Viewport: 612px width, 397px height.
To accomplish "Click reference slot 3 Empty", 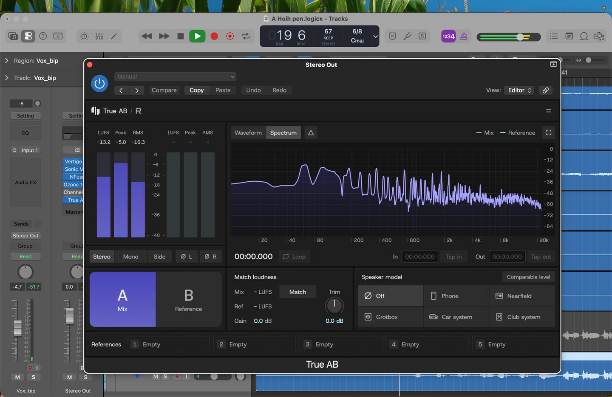I will tap(340, 344).
